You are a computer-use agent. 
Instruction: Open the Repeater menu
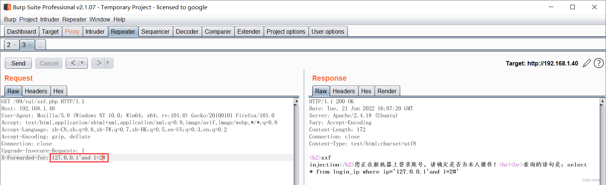(74, 19)
